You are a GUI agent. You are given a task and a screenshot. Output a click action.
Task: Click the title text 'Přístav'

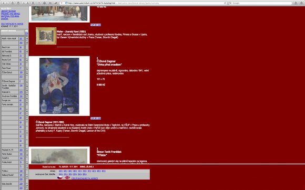pyautogui.click(x=102, y=155)
